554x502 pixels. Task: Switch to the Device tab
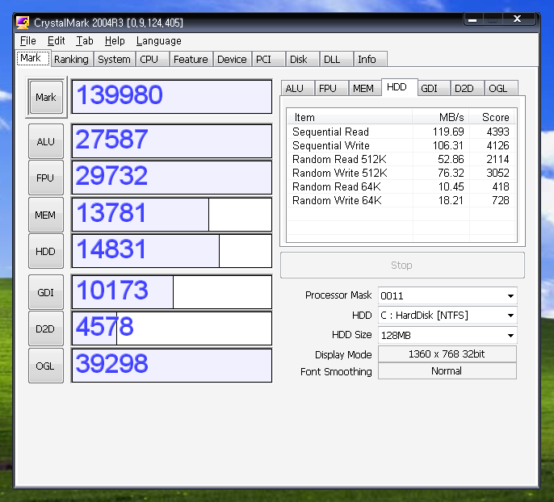coord(232,59)
